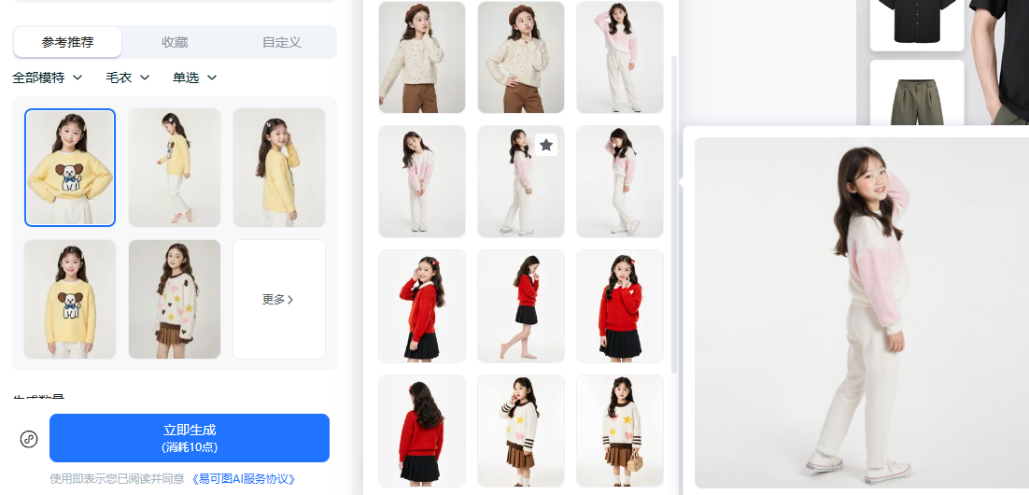Choose red sweater barefoot walking result
The height and width of the screenshot is (495, 1029).
[x=521, y=306]
